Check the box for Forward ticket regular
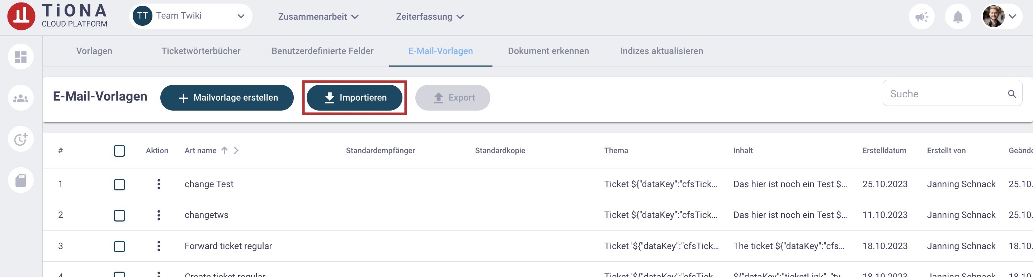 tap(119, 247)
